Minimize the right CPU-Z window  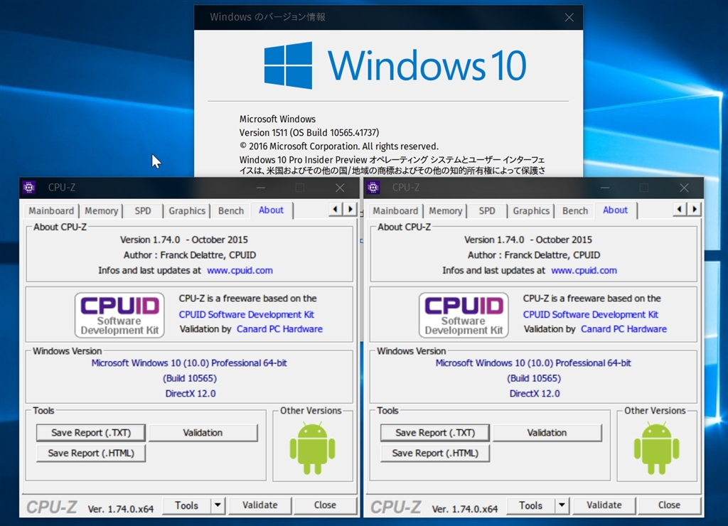[604, 188]
